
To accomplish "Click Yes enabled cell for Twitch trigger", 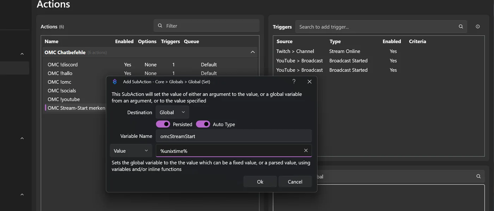I will click(x=393, y=51).
